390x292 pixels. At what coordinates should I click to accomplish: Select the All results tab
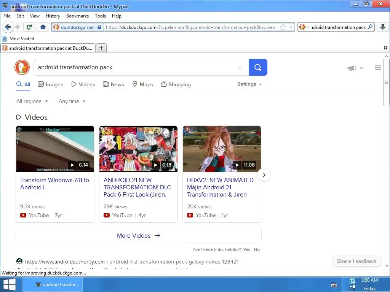coord(23,84)
